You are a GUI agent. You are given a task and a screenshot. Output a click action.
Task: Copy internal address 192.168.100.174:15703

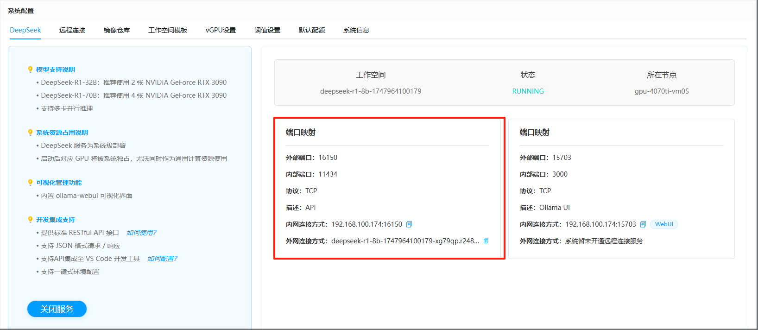coord(643,224)
